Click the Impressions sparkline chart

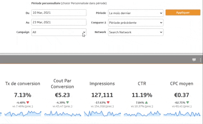click(102, 114)
